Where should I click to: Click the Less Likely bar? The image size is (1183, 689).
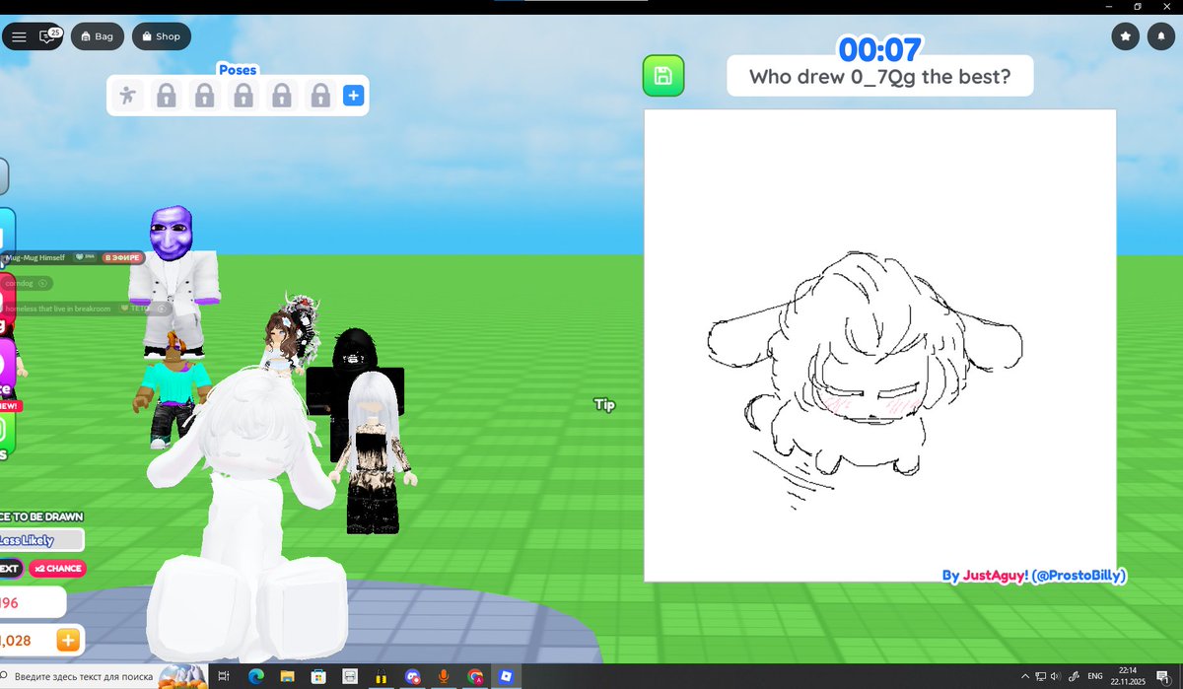tap(41, 540)
